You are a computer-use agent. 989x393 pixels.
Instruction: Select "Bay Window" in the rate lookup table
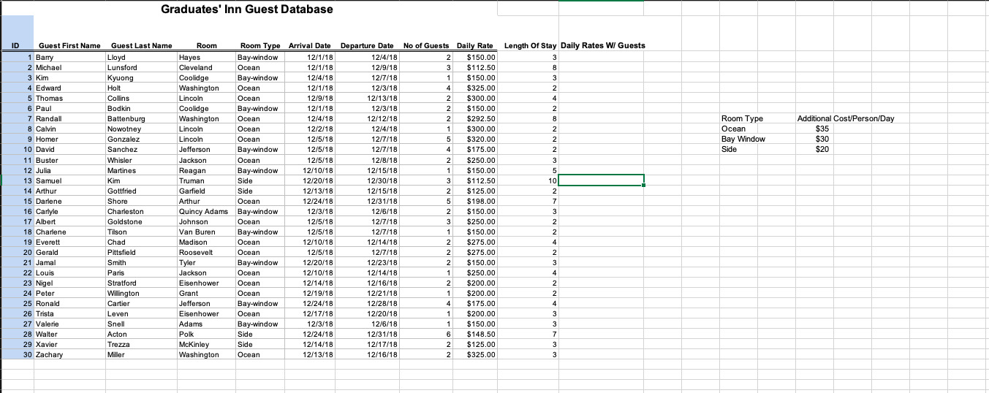click(x=743, y=140)
